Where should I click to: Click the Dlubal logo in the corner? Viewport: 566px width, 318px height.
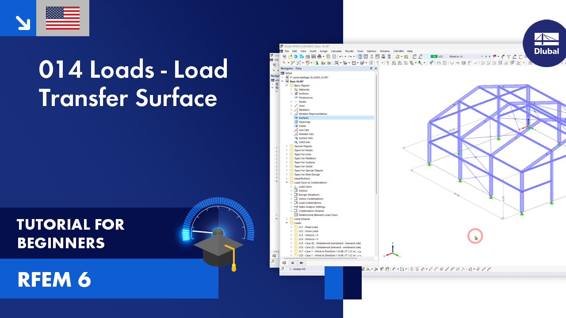pyautogui.click(x=545, y=43)
